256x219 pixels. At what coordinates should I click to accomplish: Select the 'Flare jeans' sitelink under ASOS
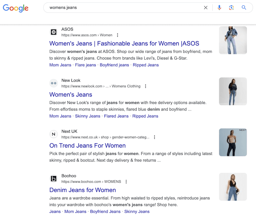tap(85, 65)
